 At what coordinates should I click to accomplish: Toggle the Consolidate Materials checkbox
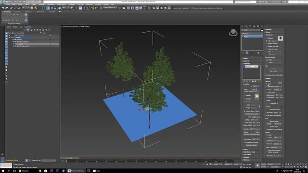click(x=251, y=142)
